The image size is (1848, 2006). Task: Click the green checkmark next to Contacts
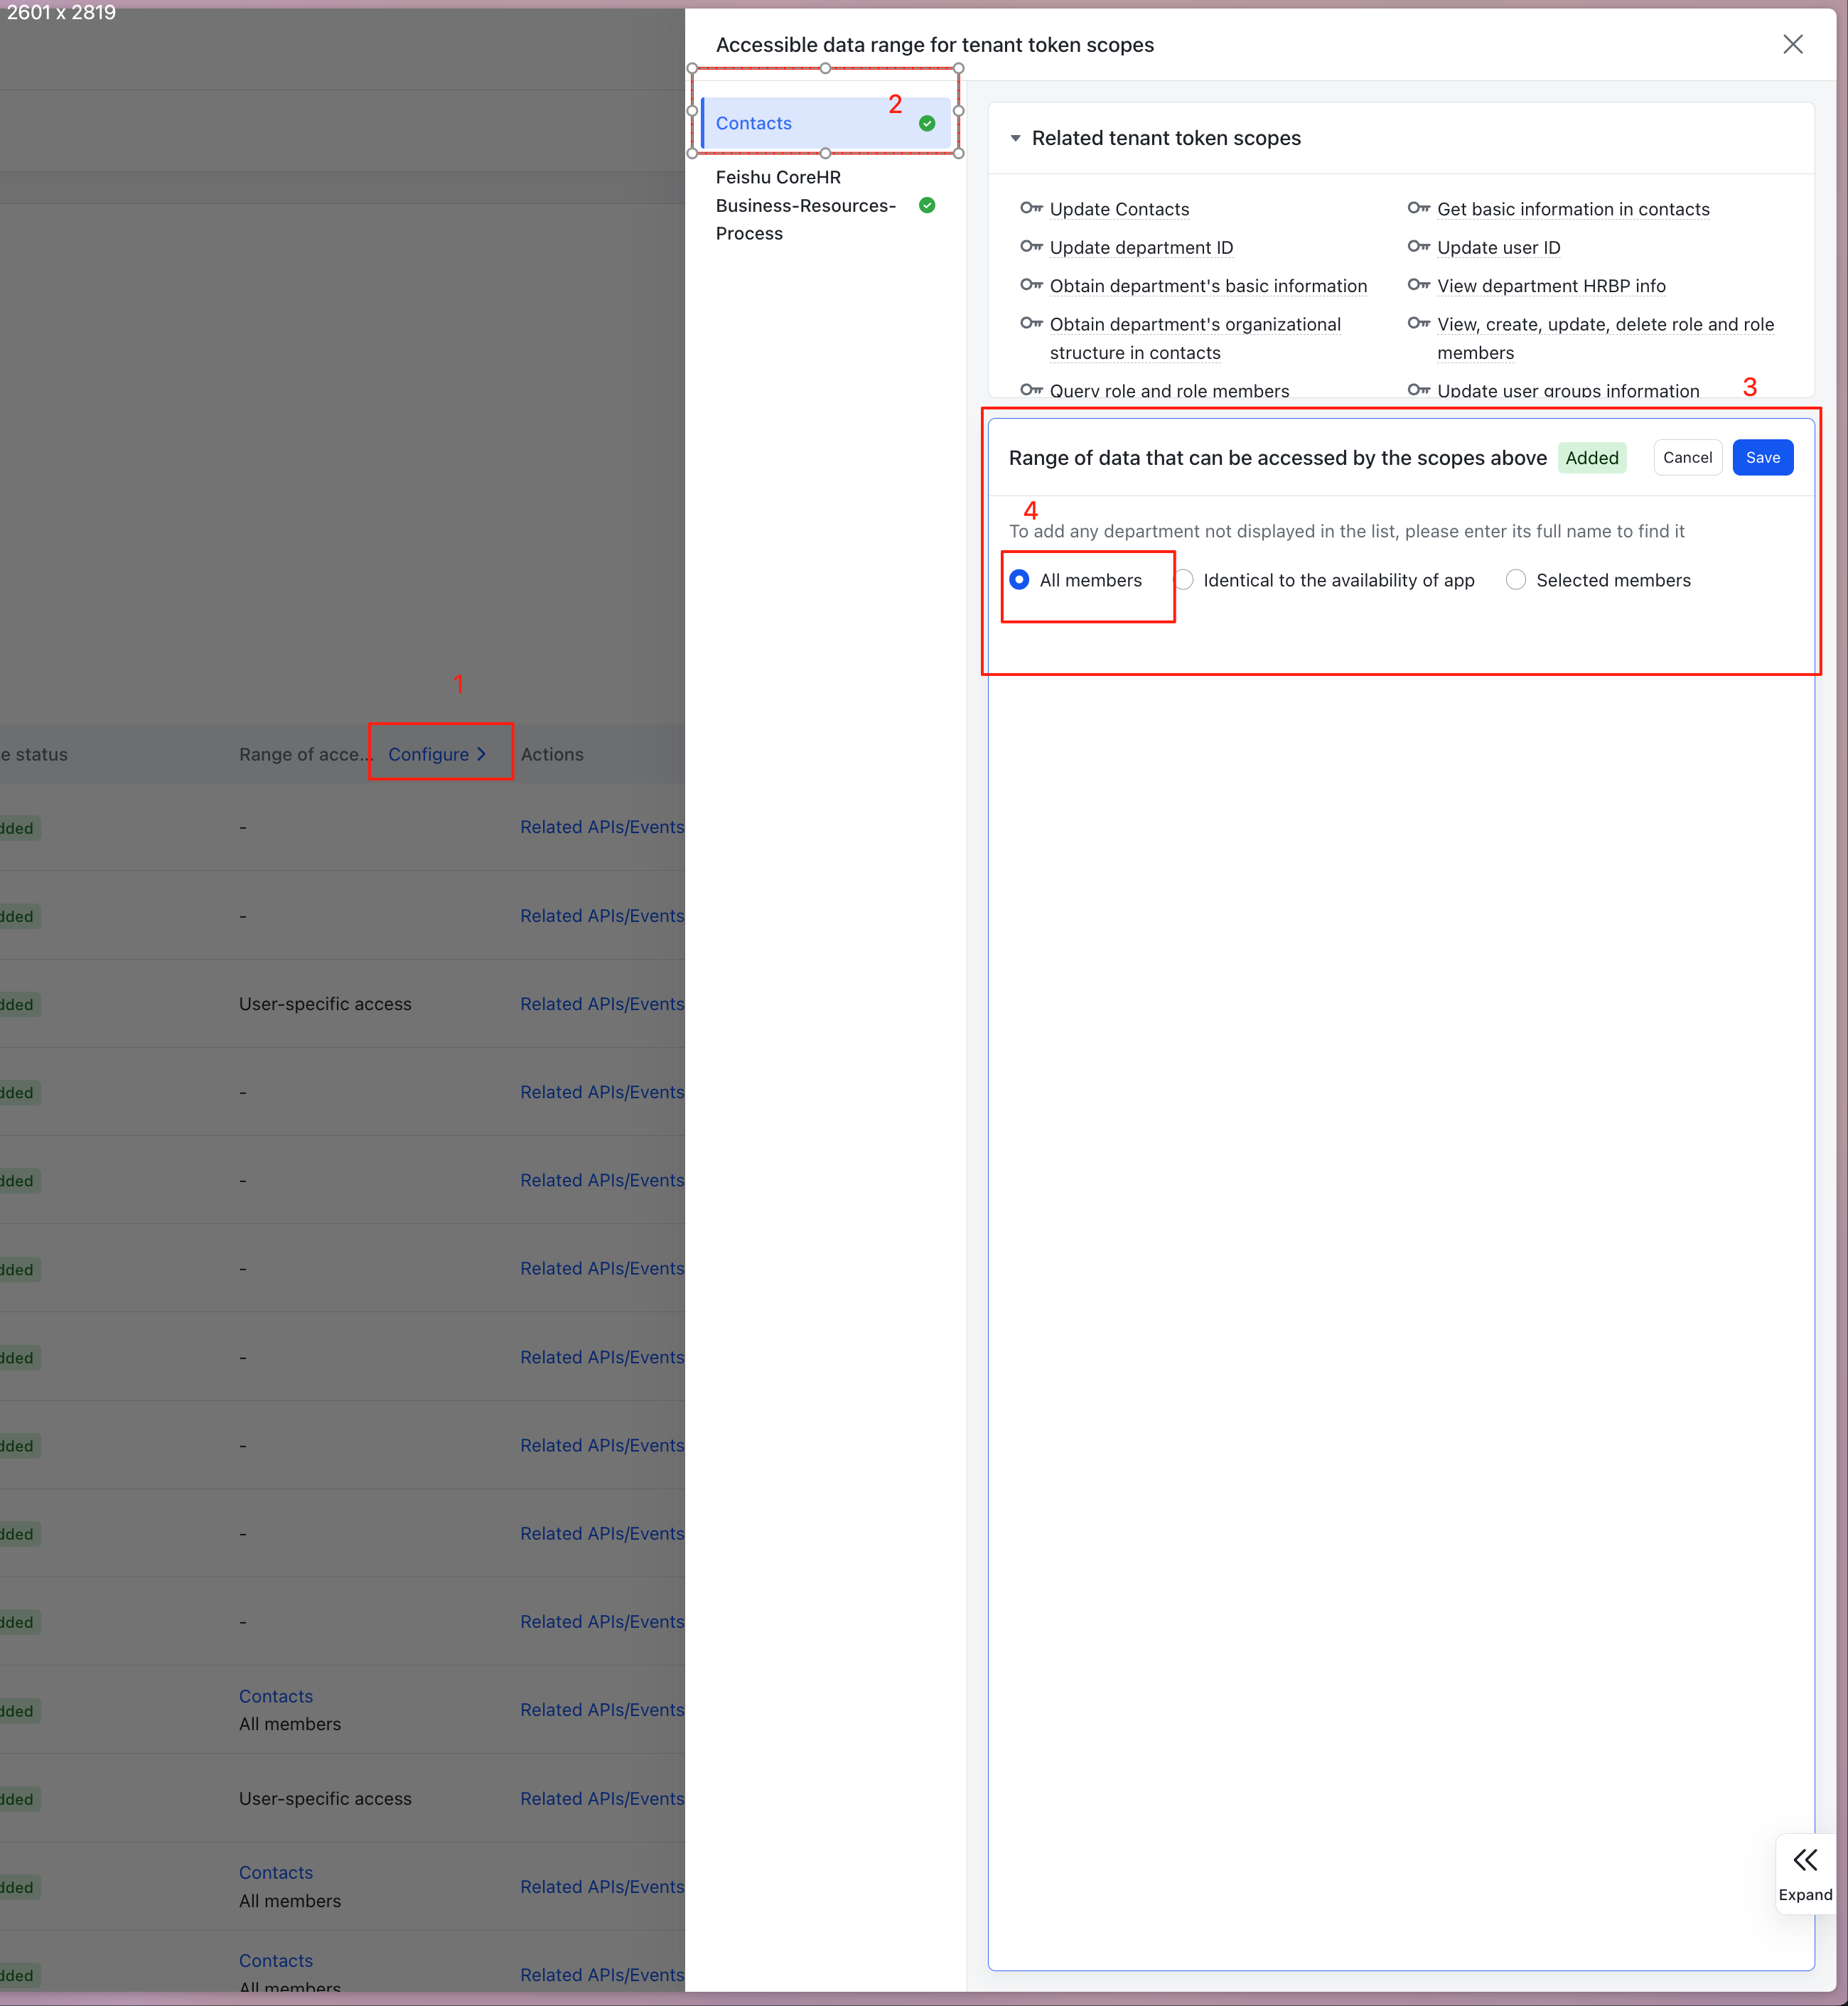[x=927, y=123]
